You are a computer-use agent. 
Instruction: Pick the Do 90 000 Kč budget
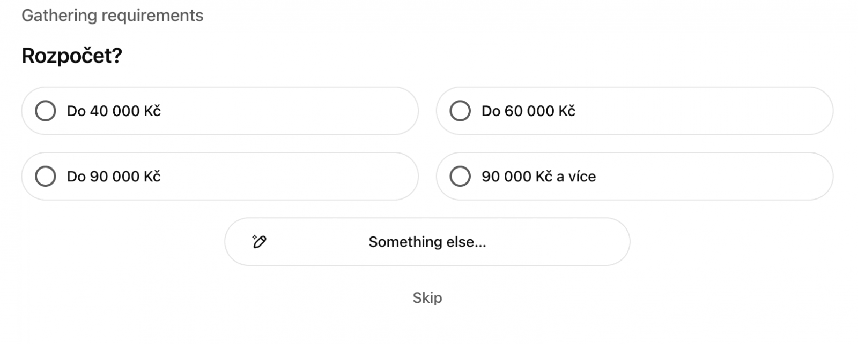tap(220, 176)
